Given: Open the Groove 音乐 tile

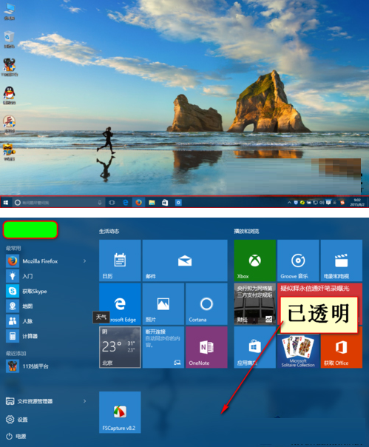Looking at the screenshot, I should point(298,261).
